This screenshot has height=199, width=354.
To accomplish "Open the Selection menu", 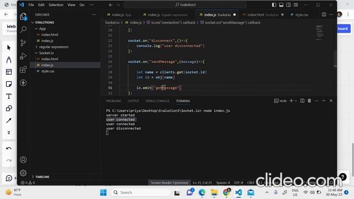I will (x=56, y=5).
